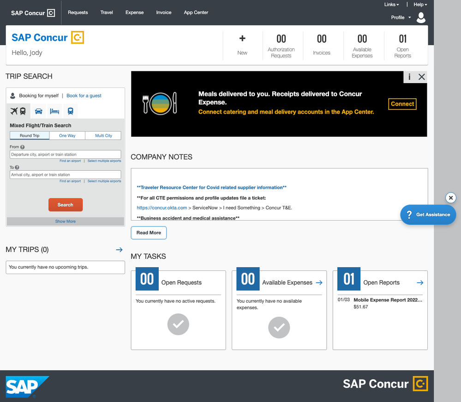Click the SAP Concur logo in top bar
Screen dimensions: 461x402
33,13
